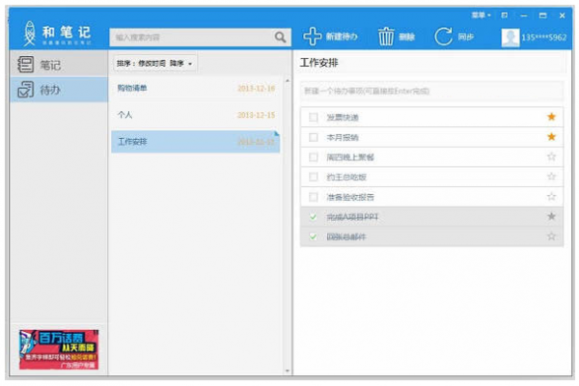Click list scrollbar up arrow
Screen dimensions: 579x386
point(288,80)
